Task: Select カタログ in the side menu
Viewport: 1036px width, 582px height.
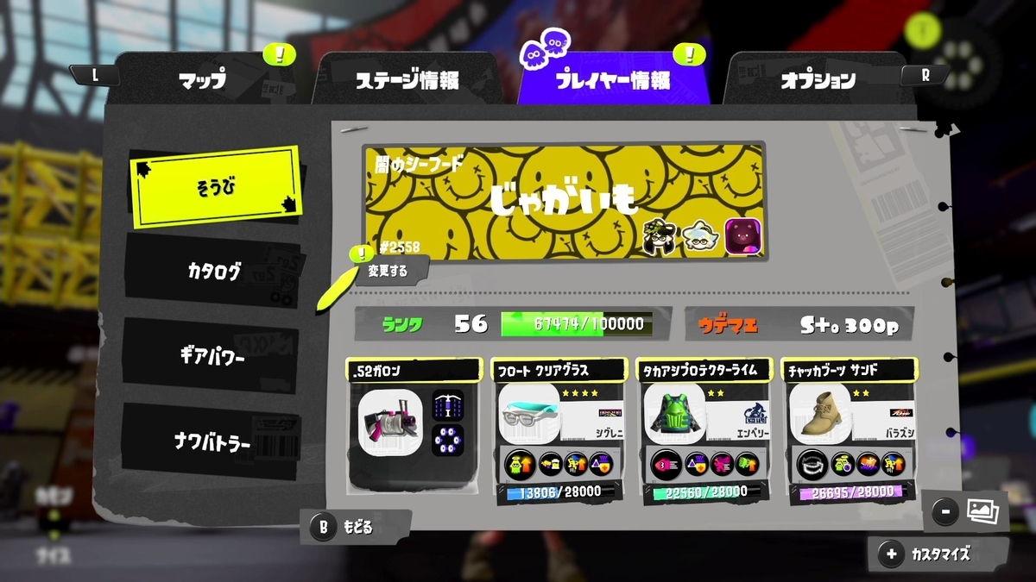Action: (213, 271)
